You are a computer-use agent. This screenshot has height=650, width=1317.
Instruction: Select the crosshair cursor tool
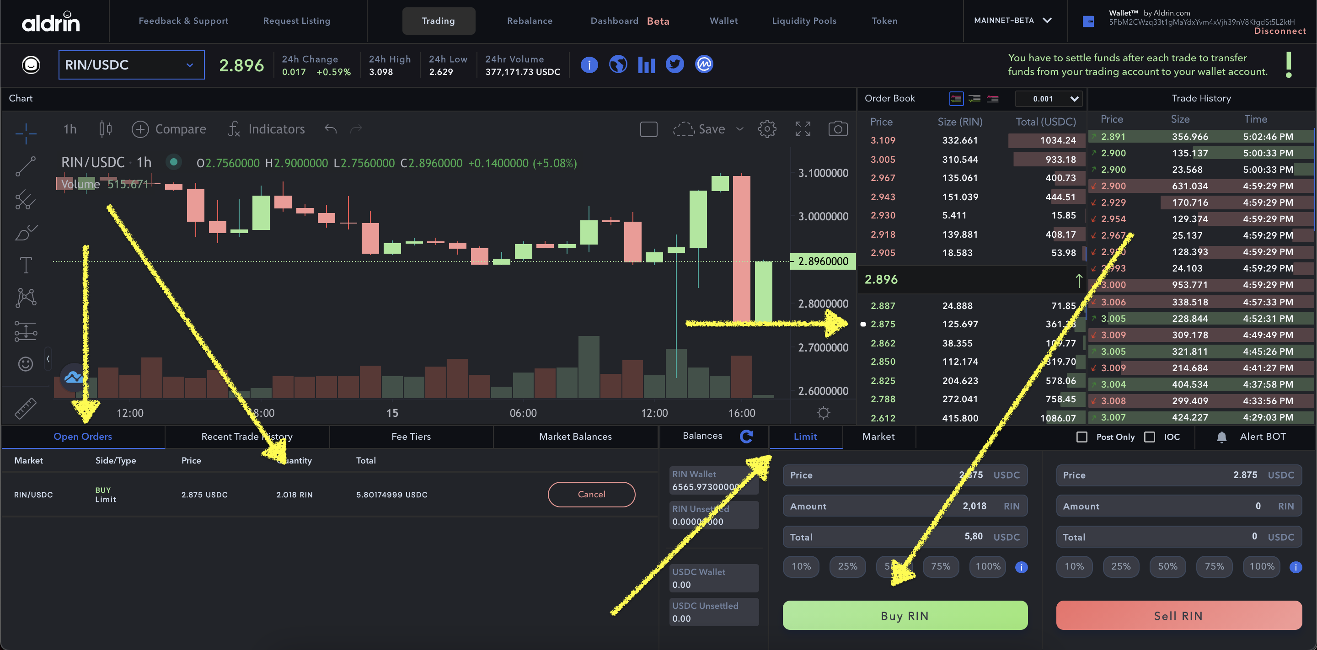point(26,133)
